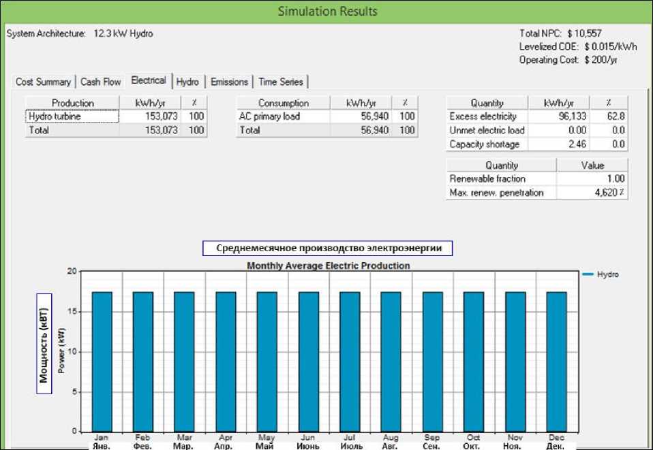Click the December bar in chart
This screenshot has width=653, height=450.
pos(556,361)
